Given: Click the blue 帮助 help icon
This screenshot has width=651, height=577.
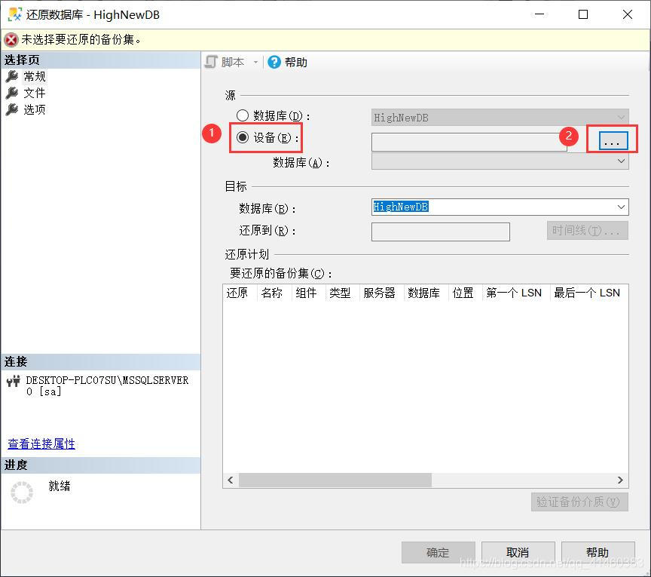Looking at the screenshot, I should 273,62.
